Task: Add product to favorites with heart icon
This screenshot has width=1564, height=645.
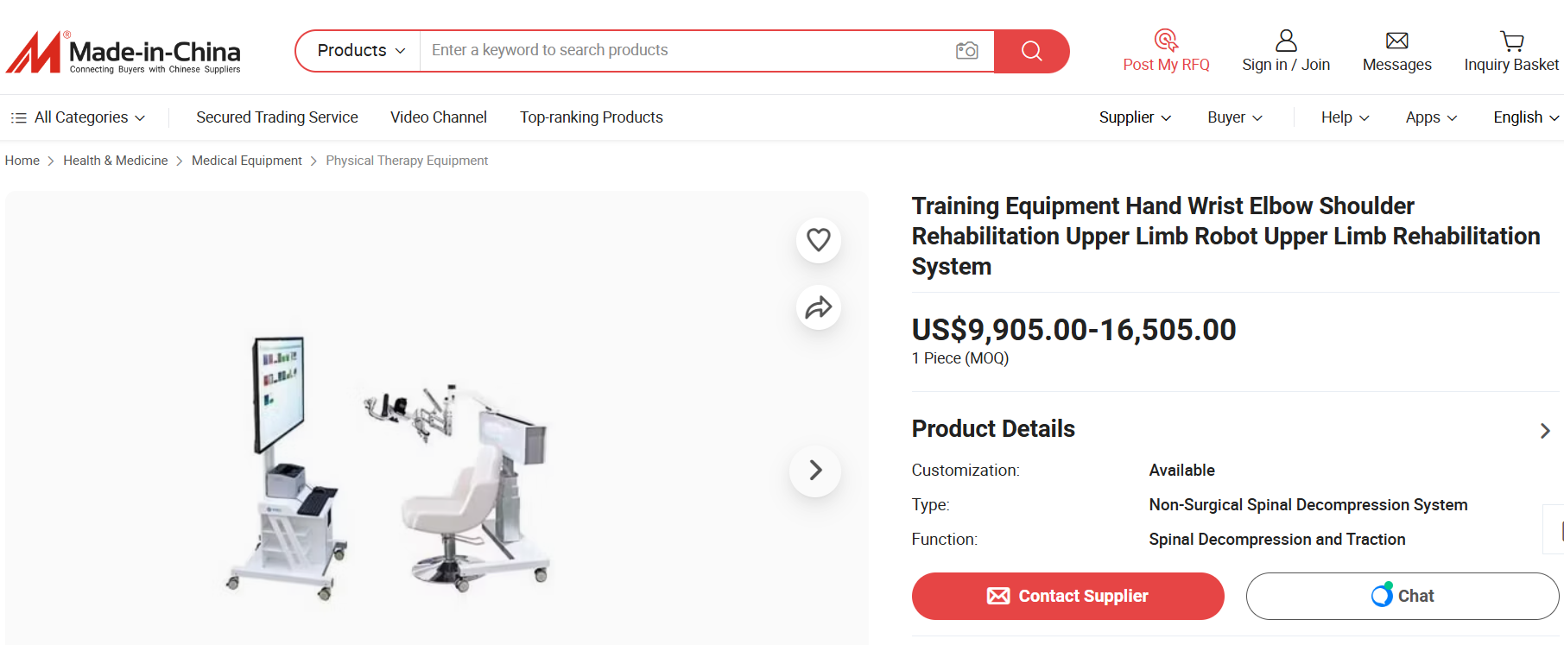Action: point(818,240)
